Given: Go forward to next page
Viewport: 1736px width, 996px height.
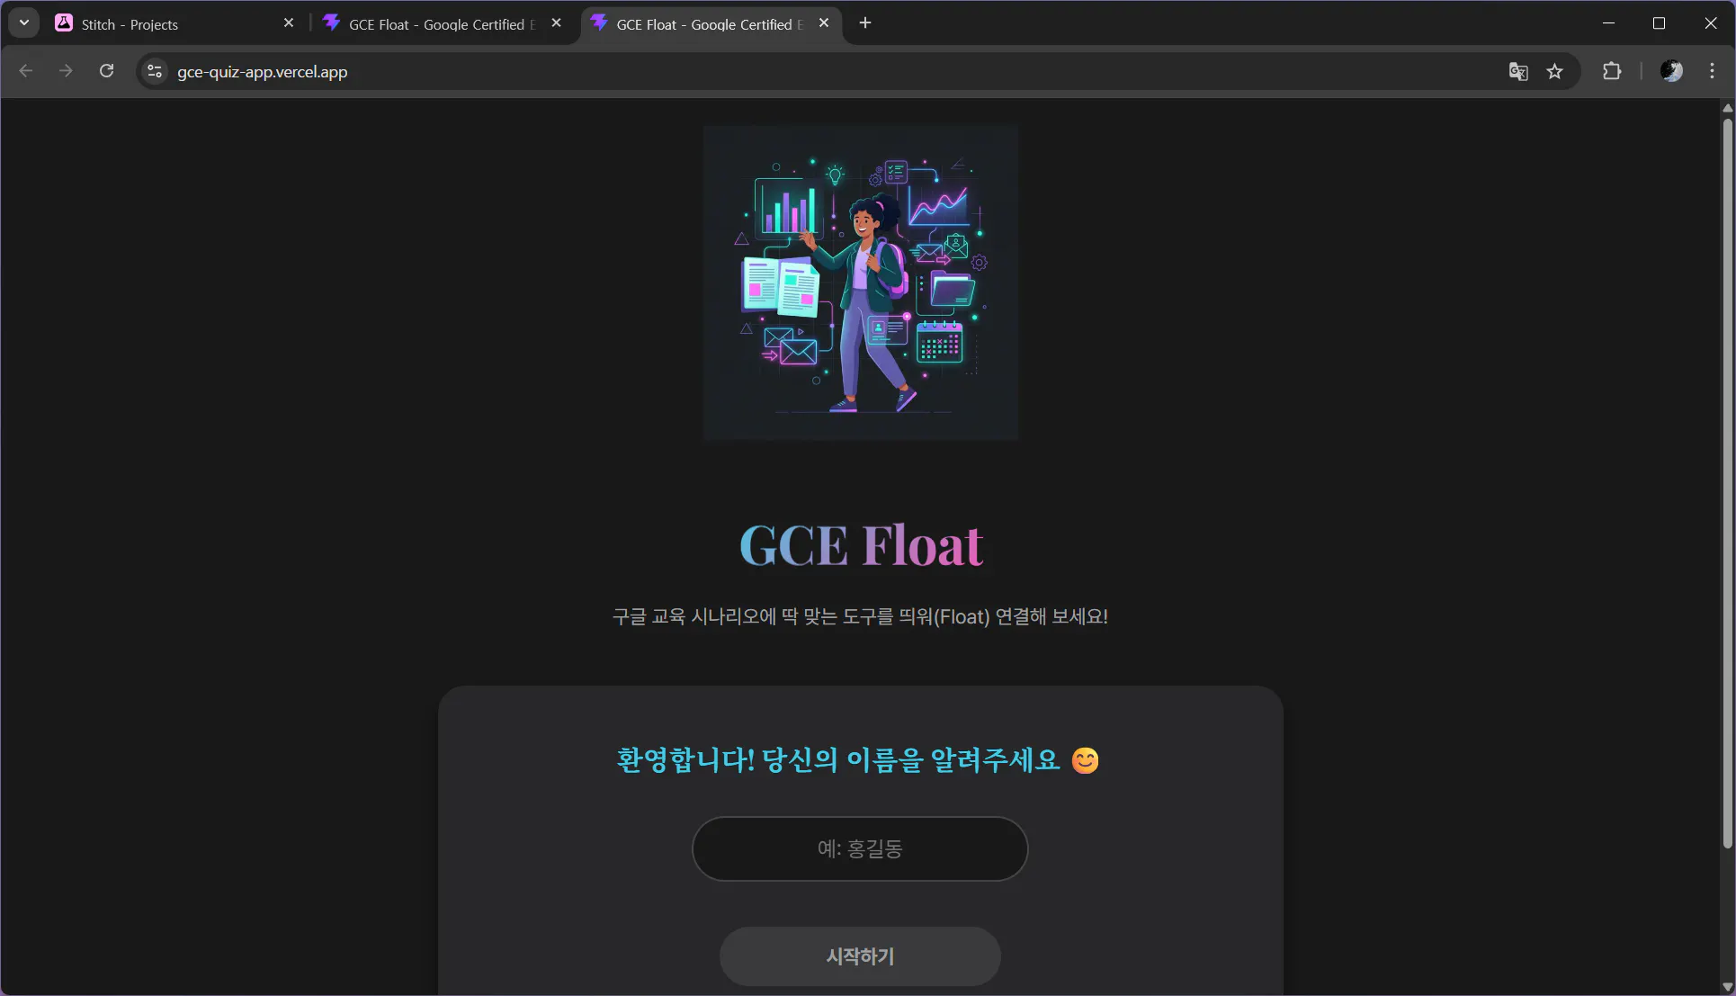Looking at the screenshot, I should point(66,71).
